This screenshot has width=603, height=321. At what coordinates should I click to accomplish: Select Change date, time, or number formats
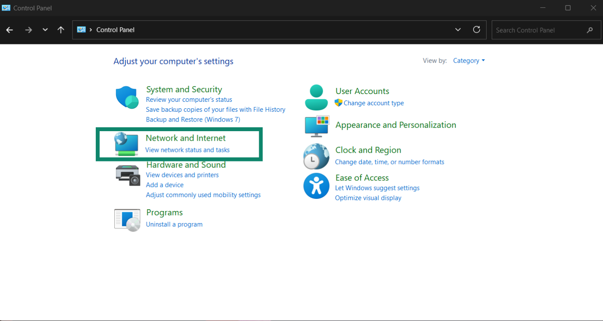click(x=389, y=162)
